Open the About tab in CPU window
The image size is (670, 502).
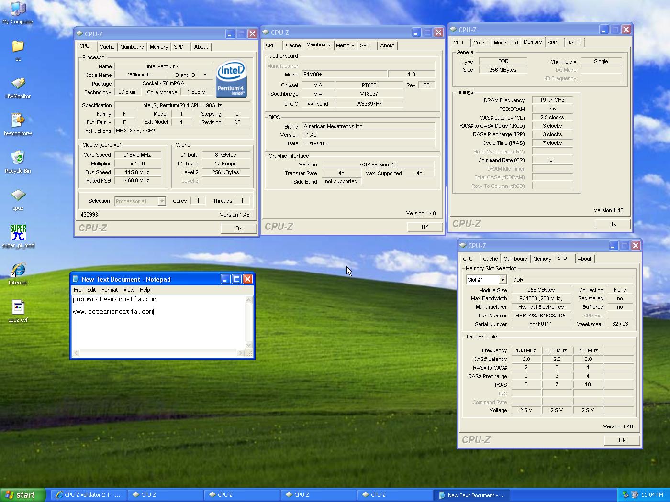tap(201, 47)
